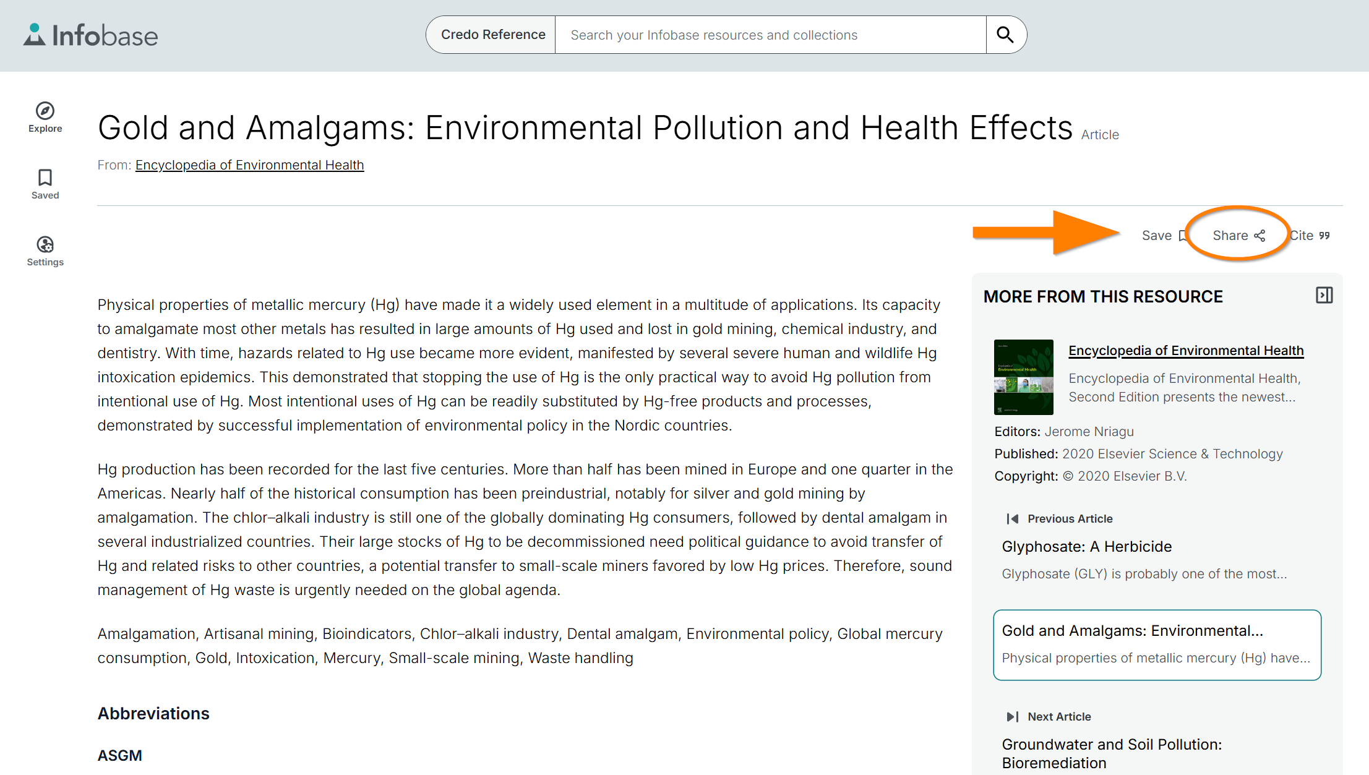The height and width of the screenshot is (775, 1369).
Task: Click the Next Article skip icon
Action: coord(1012,716)
